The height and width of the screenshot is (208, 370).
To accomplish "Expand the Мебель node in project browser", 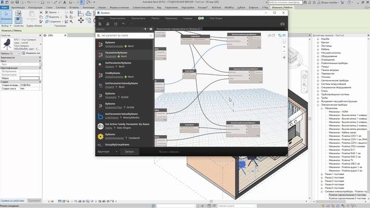I will coord(318,49).
